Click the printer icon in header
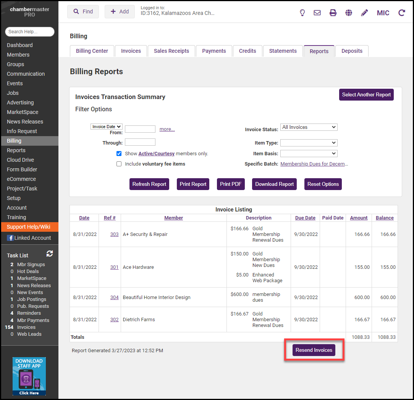The height and width of the screenshot is (400, 414). 333,13
